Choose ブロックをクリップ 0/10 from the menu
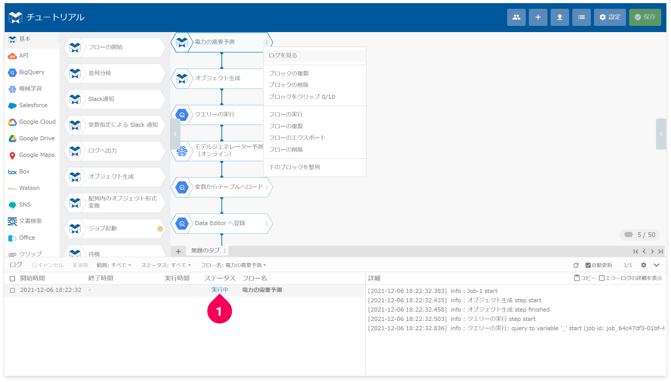671x382 pixels. (x=315, y=97)
